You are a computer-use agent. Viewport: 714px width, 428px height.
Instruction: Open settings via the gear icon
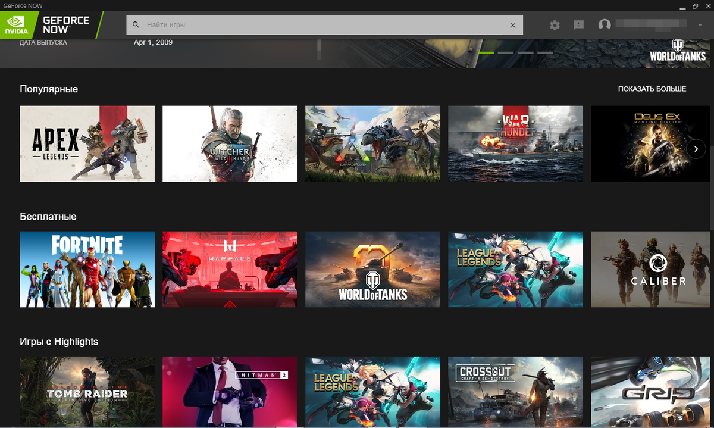555,25
